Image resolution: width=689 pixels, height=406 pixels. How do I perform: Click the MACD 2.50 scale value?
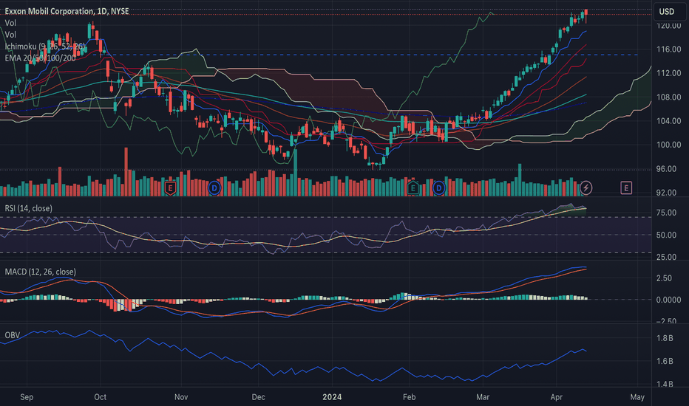(x=664, y=278)
